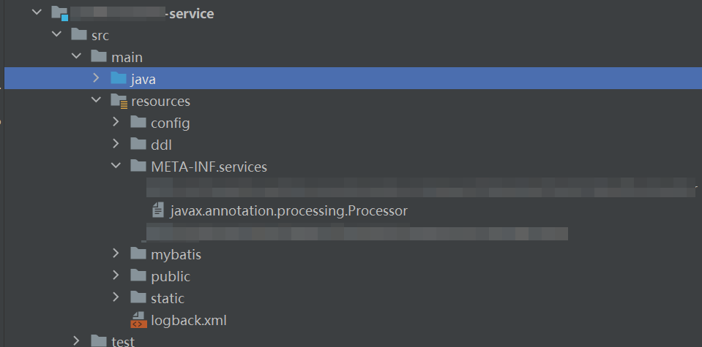The height and width of the screenshot is (347, 702).
Task: Click the logback.xml file icon
Action: pyautogui.click(x=138, y=320)
